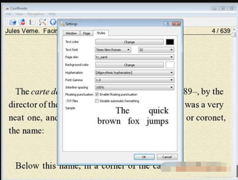Expand the Interline spacing dropdown
Screen dimensions: 238x180
[134, 87]
